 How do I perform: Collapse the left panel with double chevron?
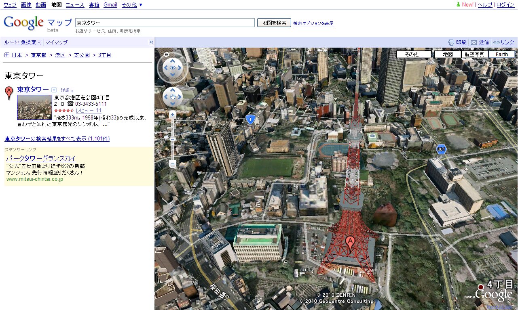coord(151,42)
